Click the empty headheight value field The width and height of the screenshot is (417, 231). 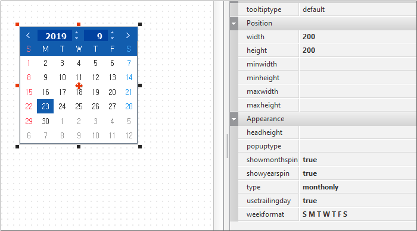(x=358, y=132)
